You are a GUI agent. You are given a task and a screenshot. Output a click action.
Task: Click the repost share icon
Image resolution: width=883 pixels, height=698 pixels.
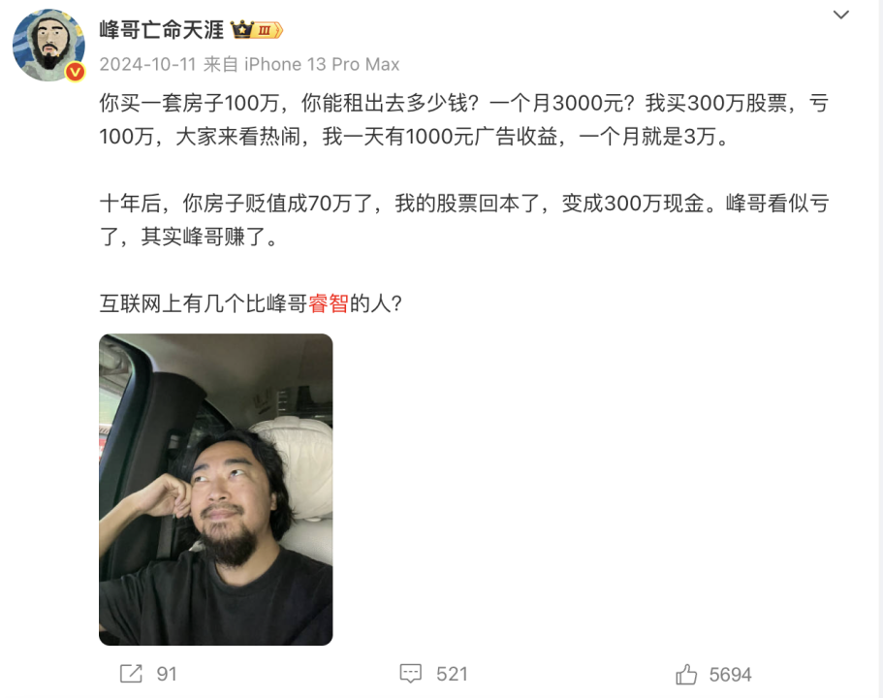pyautogui.click(x=131, y=674)
